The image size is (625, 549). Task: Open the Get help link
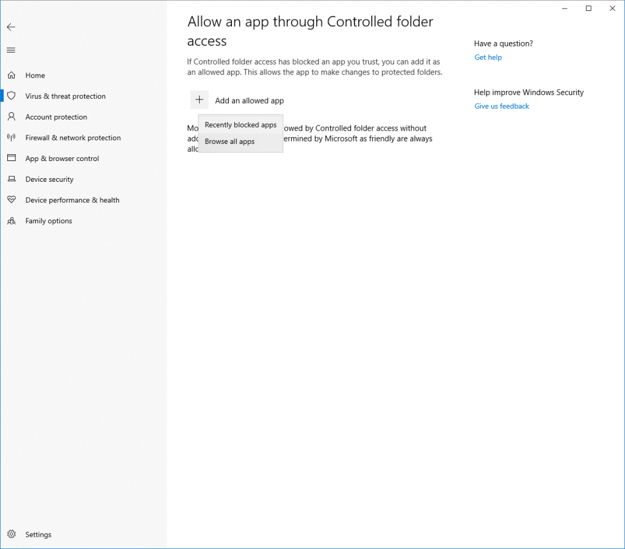[488, 57]
